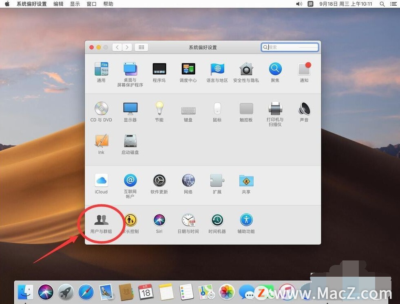The width and height of the screenshot is (400, 304).
Task: Open 用户与群组 (Users & Groups) pane
Action: pos(101,223)
